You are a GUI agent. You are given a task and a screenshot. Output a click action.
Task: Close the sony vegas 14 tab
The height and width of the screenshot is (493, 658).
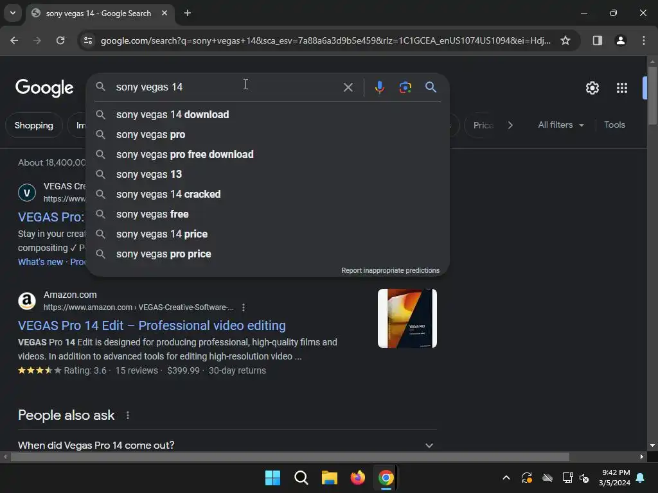(164, 13)
